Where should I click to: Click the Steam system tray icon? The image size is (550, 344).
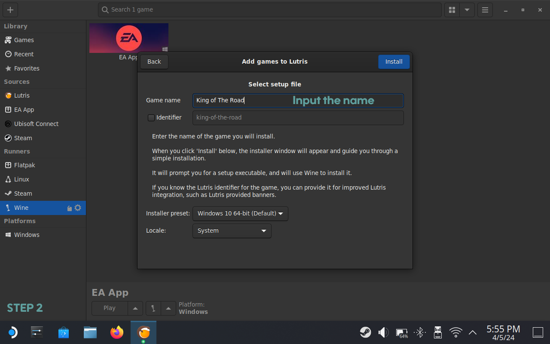click(x=366, y=332)
